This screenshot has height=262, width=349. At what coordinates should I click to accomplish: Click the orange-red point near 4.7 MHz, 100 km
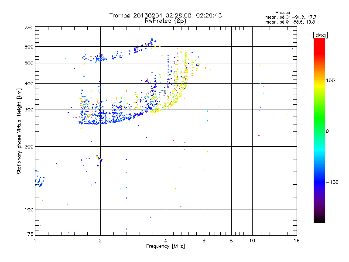click(181, 207)
